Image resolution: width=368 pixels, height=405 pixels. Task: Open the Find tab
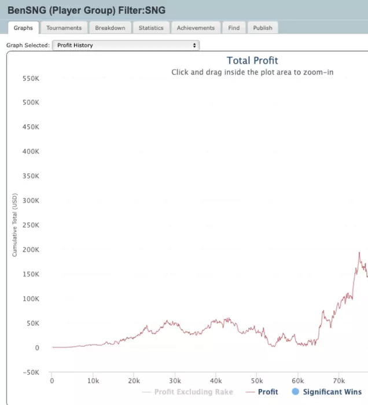[x=234, y=28]
